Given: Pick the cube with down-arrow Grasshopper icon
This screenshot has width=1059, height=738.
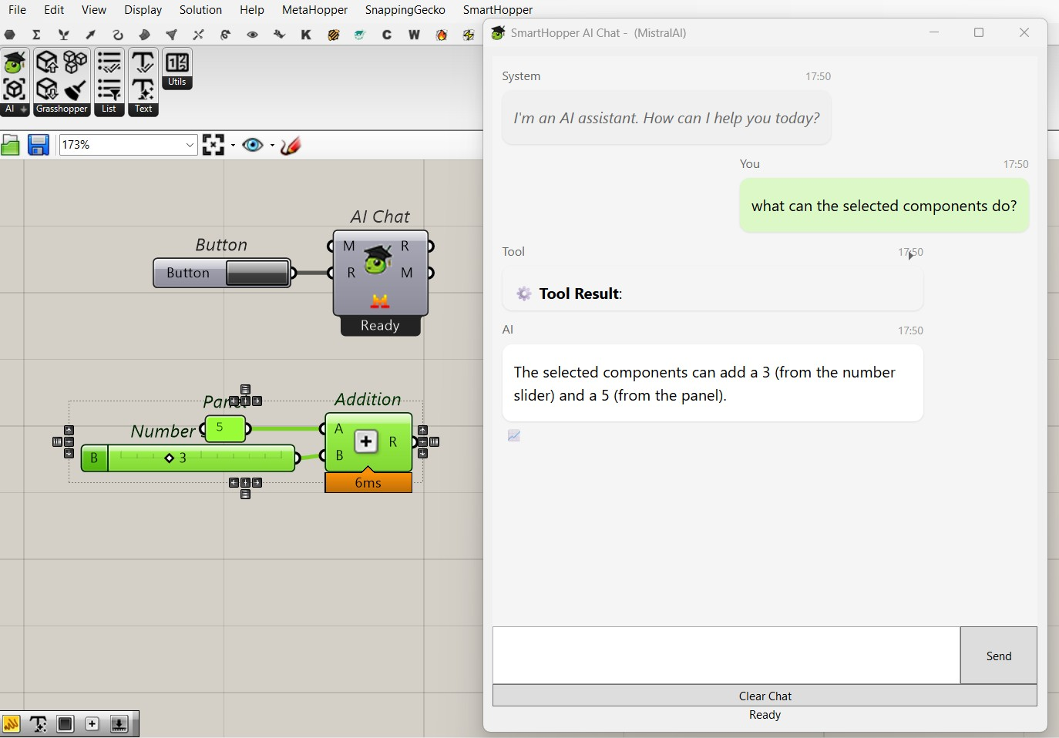Looking at the screenshot, I should [48, 89].
